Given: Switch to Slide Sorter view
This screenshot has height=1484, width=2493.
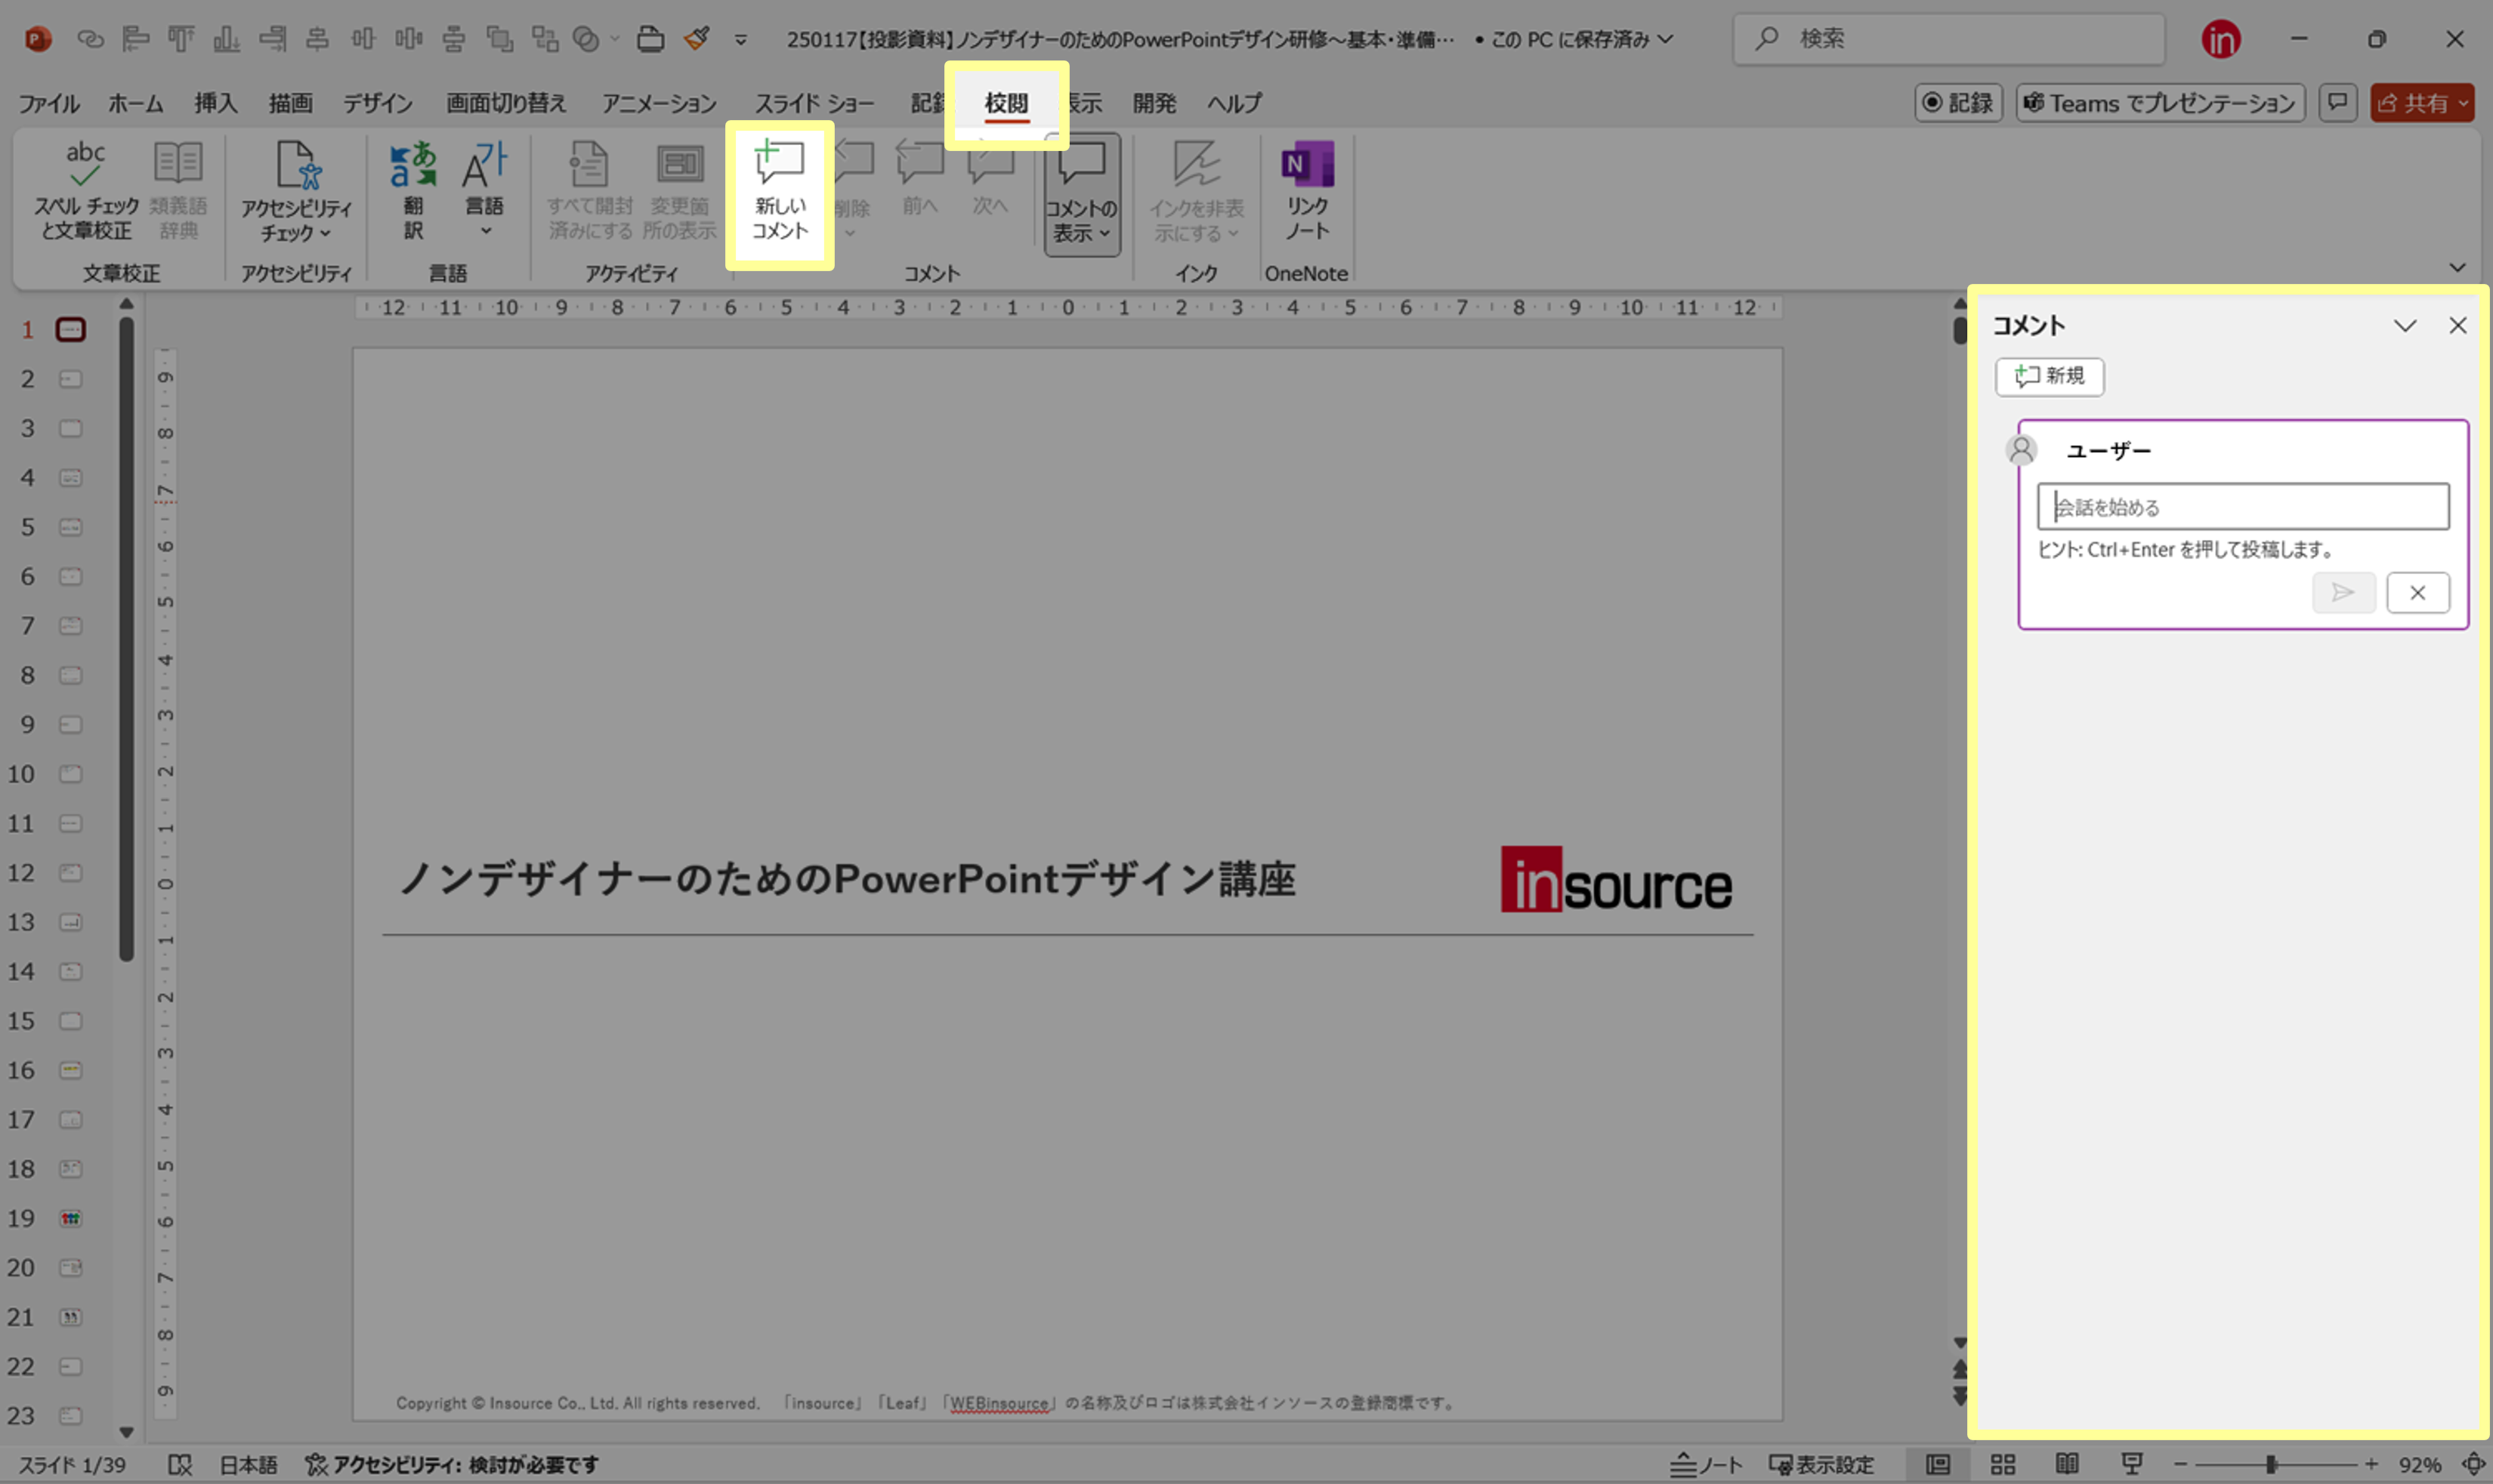Looking at the screenshot, I should 2003,1464.
